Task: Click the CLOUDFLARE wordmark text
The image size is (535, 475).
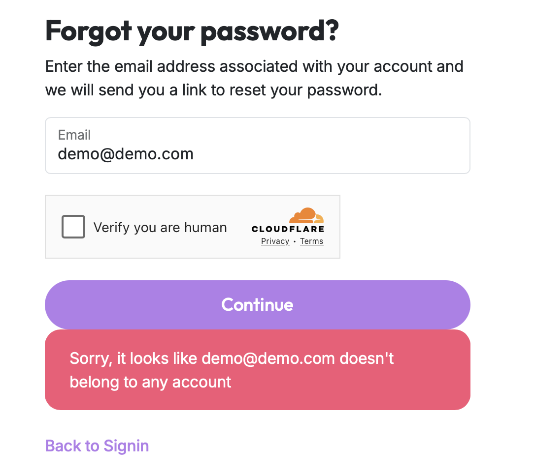Action: [288, 229]
